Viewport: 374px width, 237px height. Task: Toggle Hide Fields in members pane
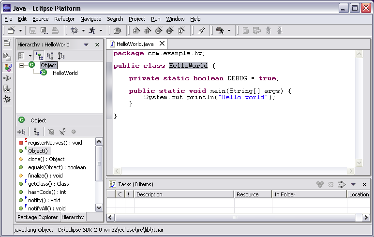point(51,132)
